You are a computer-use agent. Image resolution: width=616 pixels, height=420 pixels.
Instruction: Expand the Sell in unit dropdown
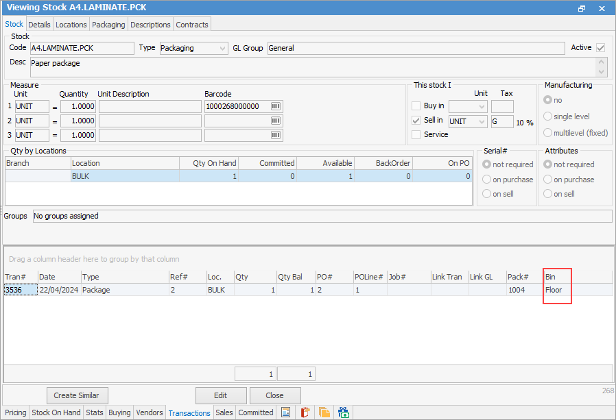[x=482, y=121]
